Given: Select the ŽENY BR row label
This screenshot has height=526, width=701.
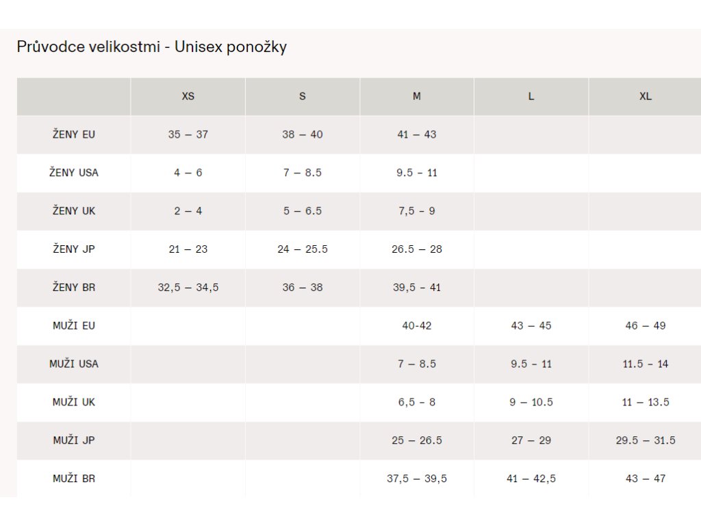Looking at the screenshot, I should [x=74, y=287].
